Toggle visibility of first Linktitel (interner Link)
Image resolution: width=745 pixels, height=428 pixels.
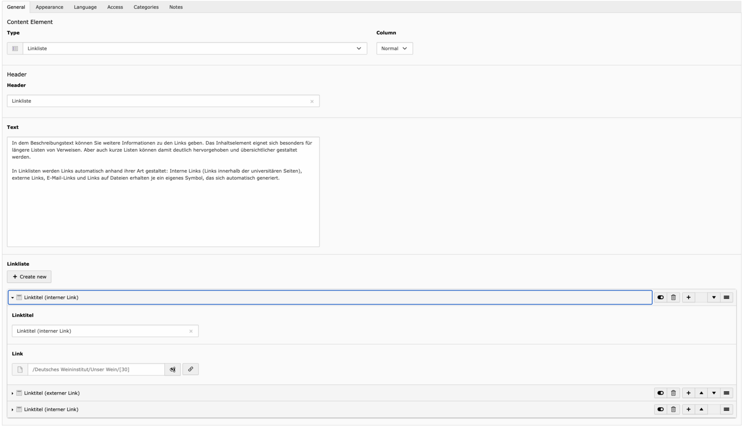[x=660, y=297]
